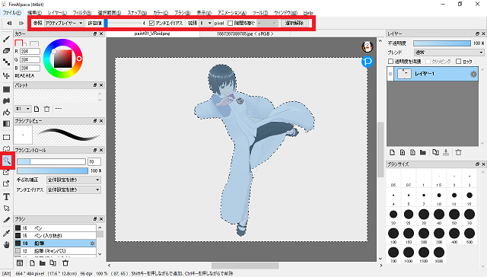
Task: Open the 参照 アクティブレイヤー dropdown
Action: point(64,23)
